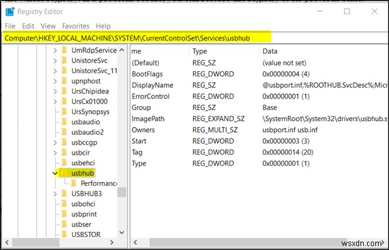Open the Favorites menu
Viewport: 389px width, 250px height.
click(76, 26)
